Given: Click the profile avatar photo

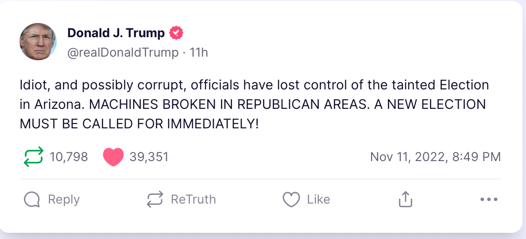Looking at the screenshot, I should pos(38,42).
